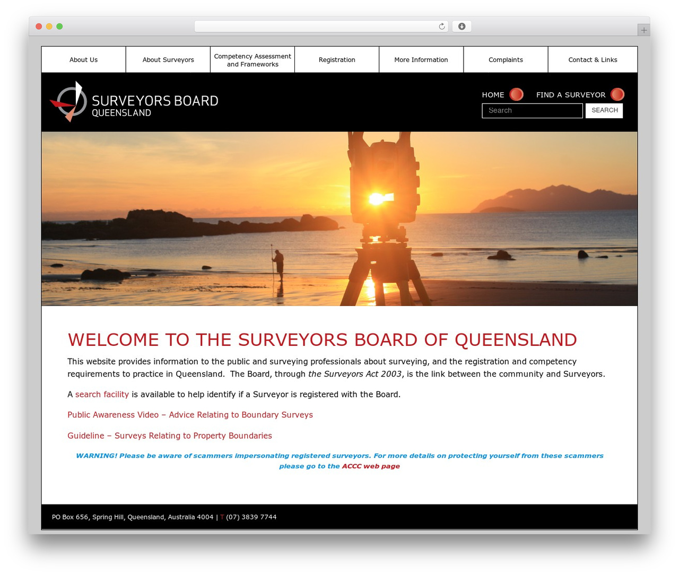The height and width of the screenshot is (575, 679).
Task: Open the Registration menu
Action: [337, 60]
